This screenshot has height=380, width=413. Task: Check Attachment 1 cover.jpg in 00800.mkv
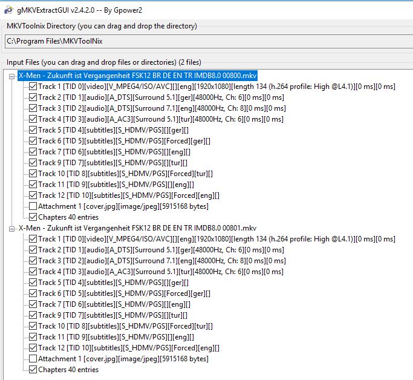pyautogui.click(x=33, y=206)
